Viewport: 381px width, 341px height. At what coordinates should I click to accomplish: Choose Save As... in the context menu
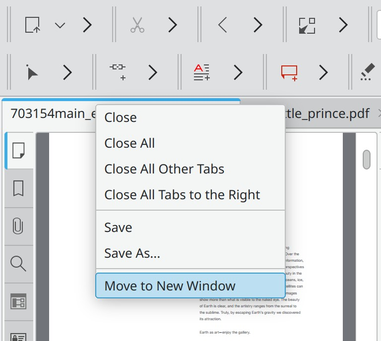coord(190,253)
